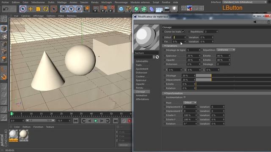Click the Début value field
Image resolution: width=271 pixels, height=152 pixels.
(x=179, y=37)
